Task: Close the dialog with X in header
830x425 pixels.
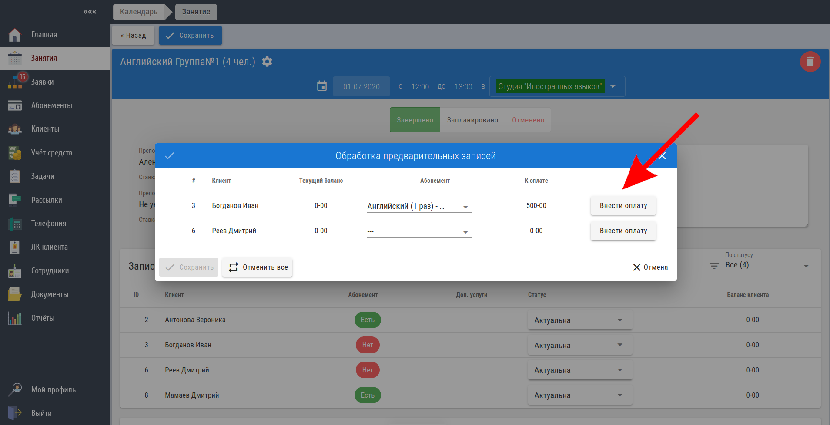Action: [x=662, y=156]
